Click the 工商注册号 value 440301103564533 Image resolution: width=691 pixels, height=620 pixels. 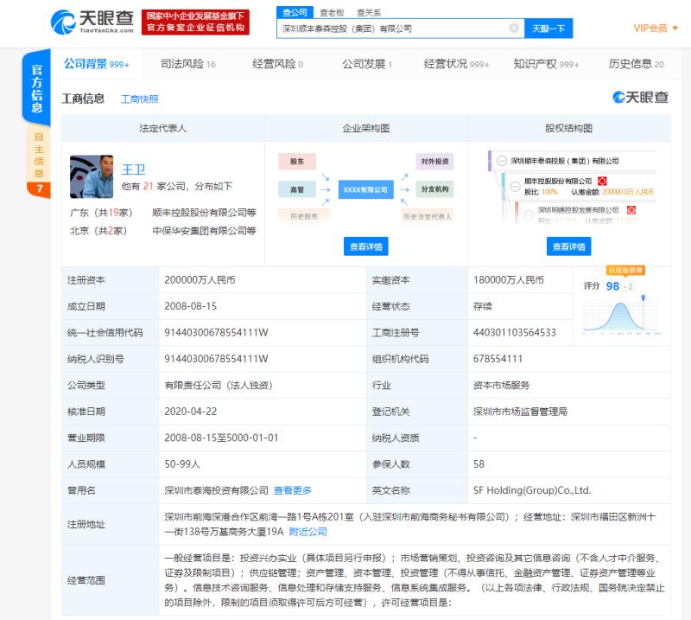(514, 332)
